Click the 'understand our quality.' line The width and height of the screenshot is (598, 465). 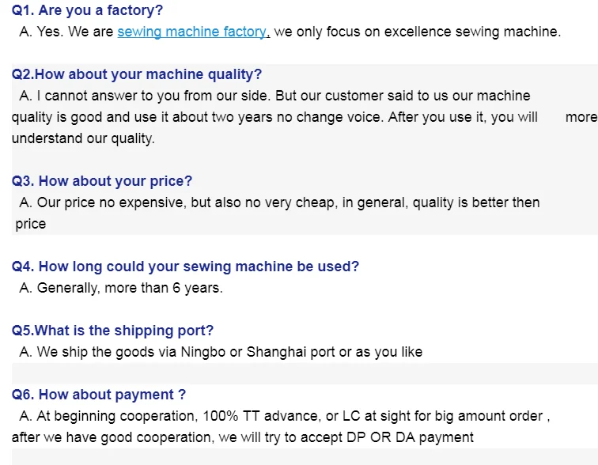83,138
